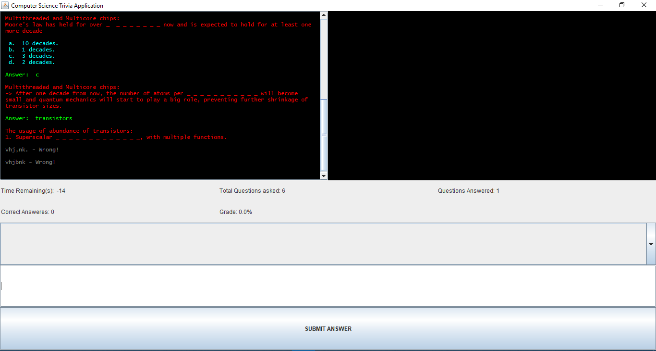Restore the application window size
The width and height of the screenshot is (656, 351).
[x=621, y=5]
